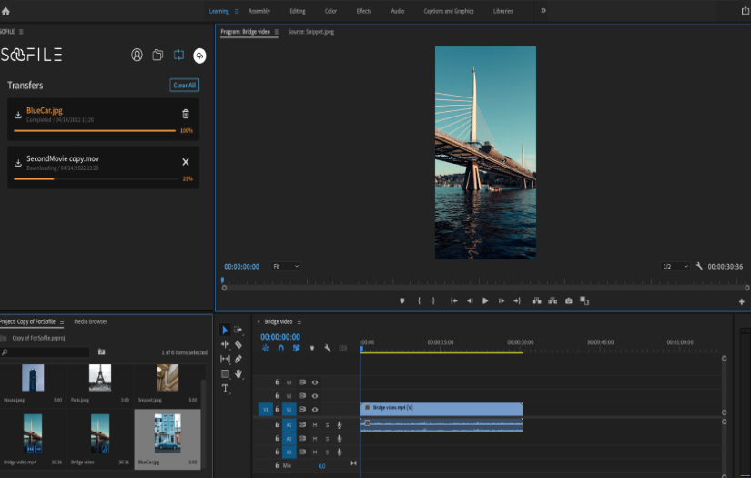
Task: Toggle V1 track visibility eye
Action: [315, 410]
